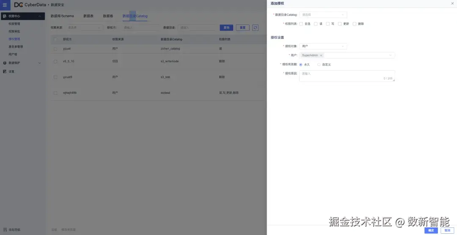
Task: Select the 自定义 validity radio button
Action: (319, 65)
